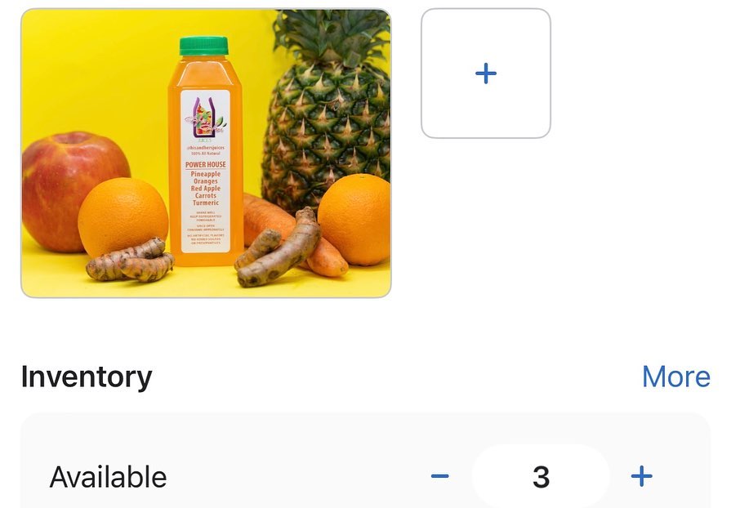Tap the Available label in inventory card
Image resolution: width=731 pixels, height=508 pixels.
tap(108, 477)
